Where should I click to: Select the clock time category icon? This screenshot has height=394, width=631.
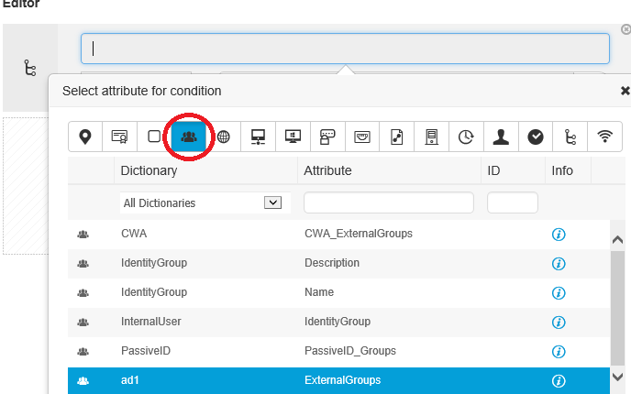click(466, 137)
